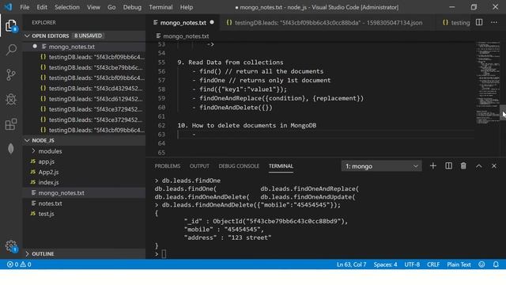
Task: Select the Terminal panel tab
Action: (x=281, y=166)
